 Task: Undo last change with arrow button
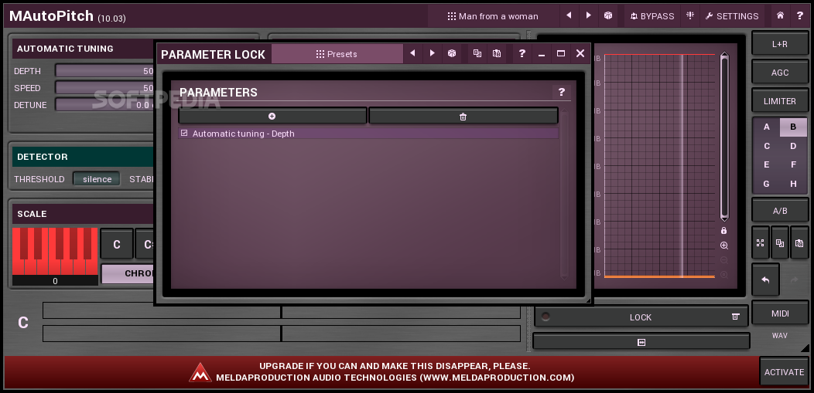point(765,280)
